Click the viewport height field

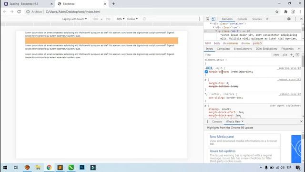(108, 19)
